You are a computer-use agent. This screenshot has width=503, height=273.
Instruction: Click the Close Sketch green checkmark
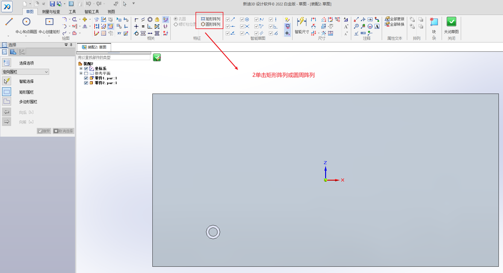coord(451,22)
